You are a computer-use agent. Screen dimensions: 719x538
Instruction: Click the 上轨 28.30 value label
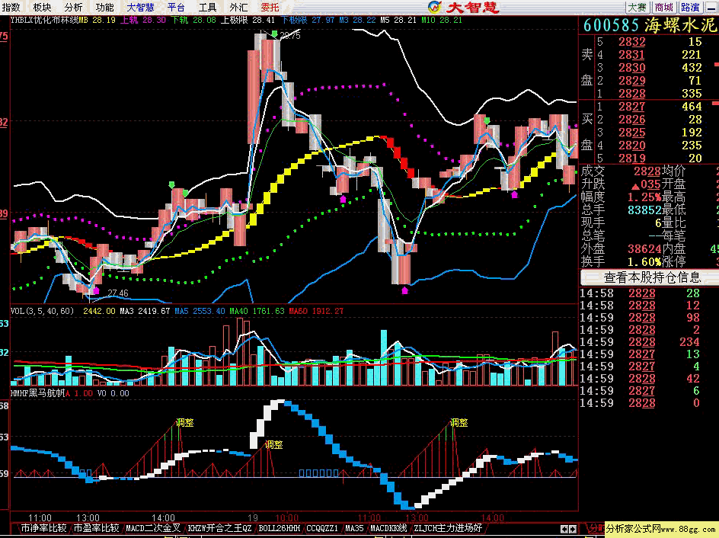[x=142, y=20]
